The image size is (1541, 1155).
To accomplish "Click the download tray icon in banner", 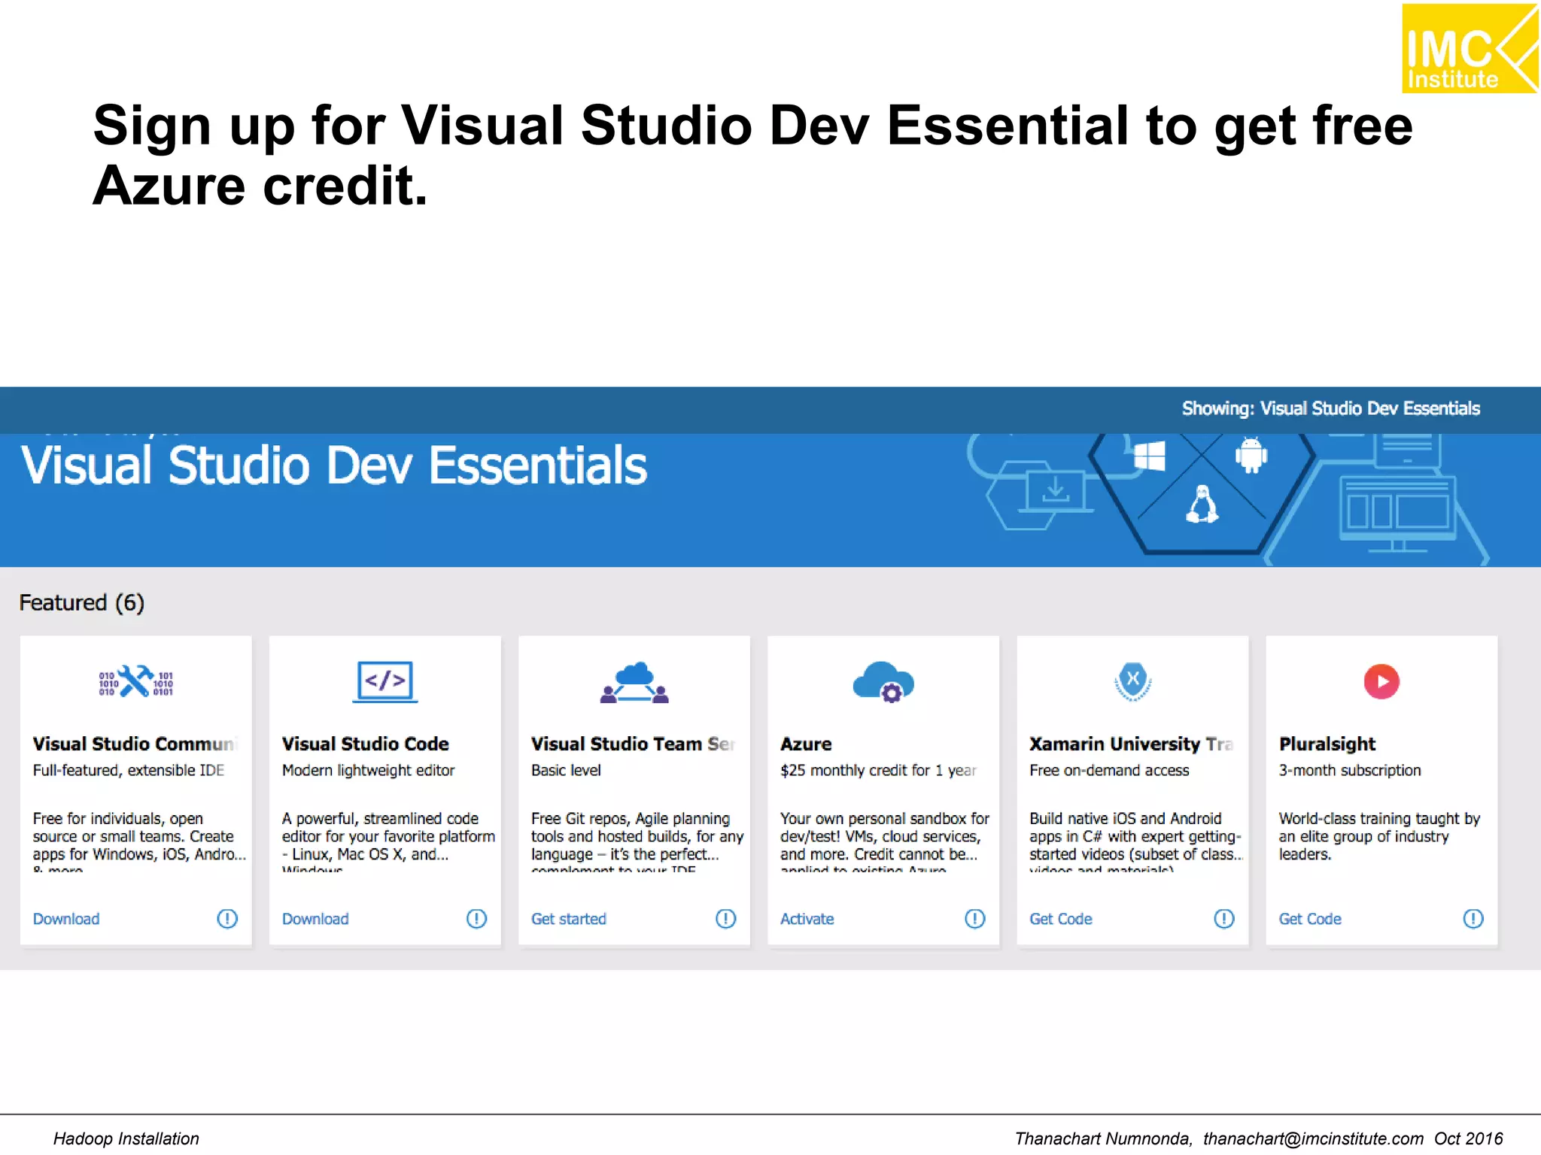I will (x=1055, y=490).
